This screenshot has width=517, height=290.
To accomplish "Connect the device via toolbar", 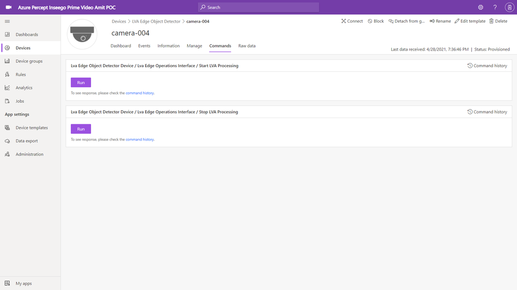I will (x=352, y=21).
